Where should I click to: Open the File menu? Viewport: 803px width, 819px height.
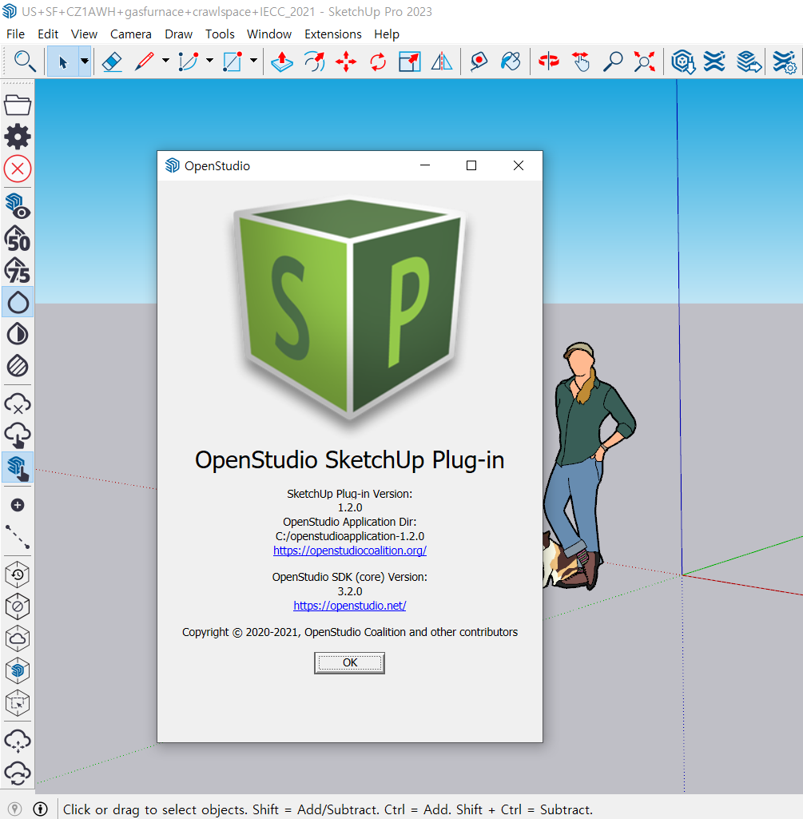pos(15,34)
